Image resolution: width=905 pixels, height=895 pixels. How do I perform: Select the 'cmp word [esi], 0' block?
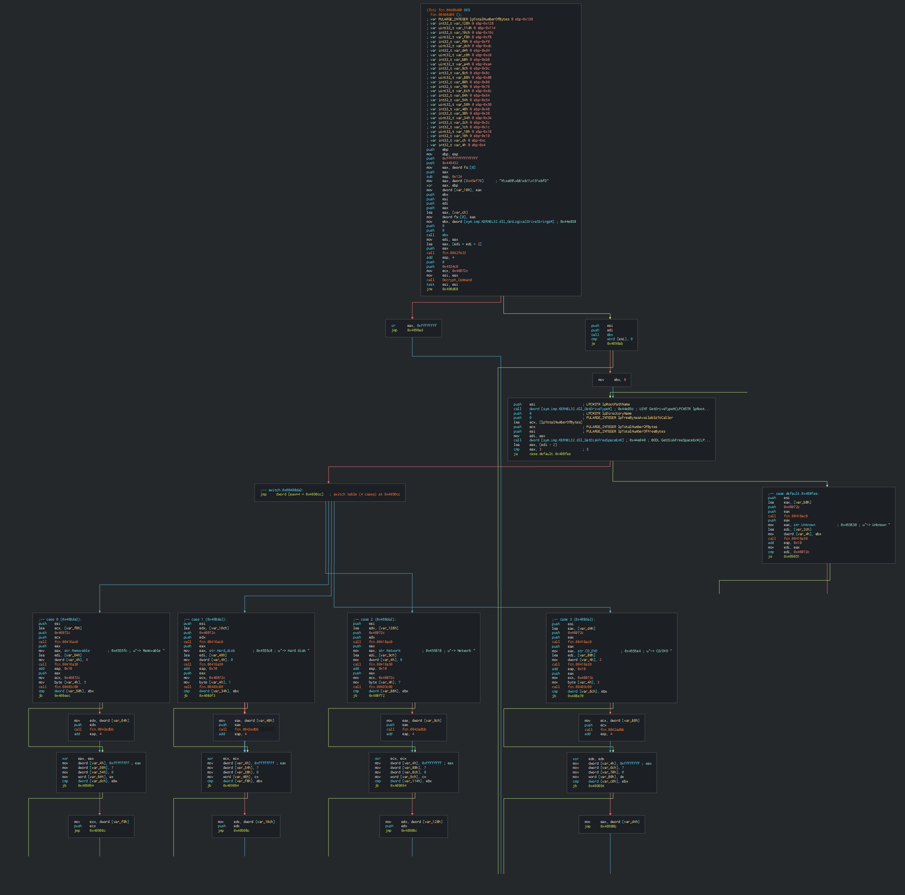[611, 339]
